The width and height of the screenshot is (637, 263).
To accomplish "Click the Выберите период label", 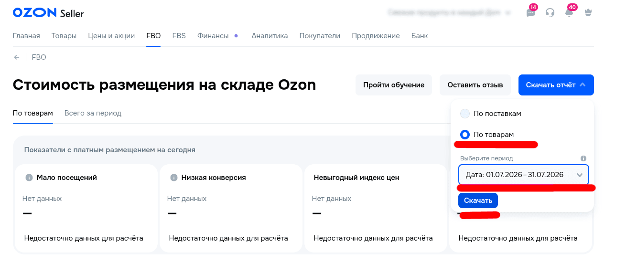I will pos(486,158).
